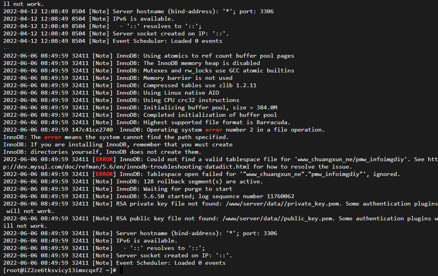Click the red ERROR tag on the 'Tablespace open failed' line
Viewport: 438px width, 276px height.
pos(103,174)
